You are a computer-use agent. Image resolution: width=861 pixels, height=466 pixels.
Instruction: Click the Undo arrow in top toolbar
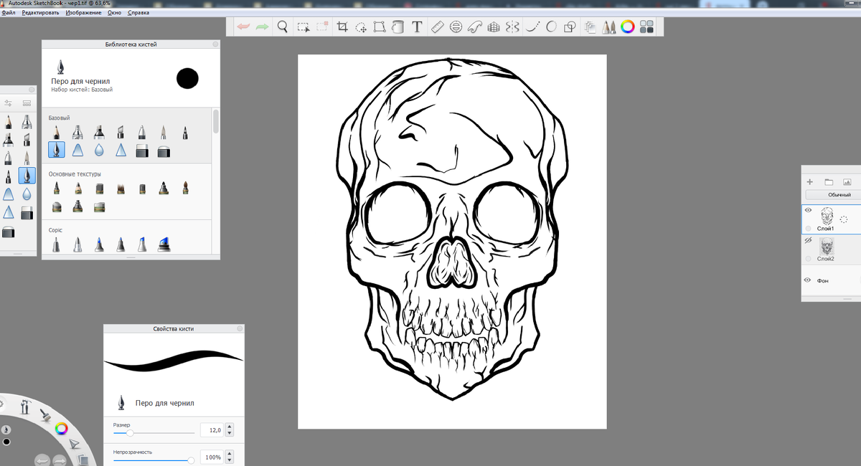coord(243,27)
